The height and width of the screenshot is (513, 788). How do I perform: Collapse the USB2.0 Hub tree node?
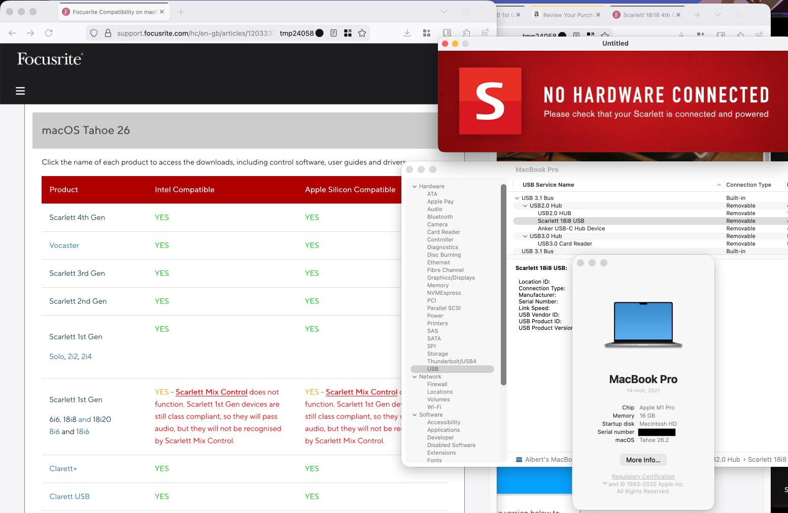pos(525,206)
